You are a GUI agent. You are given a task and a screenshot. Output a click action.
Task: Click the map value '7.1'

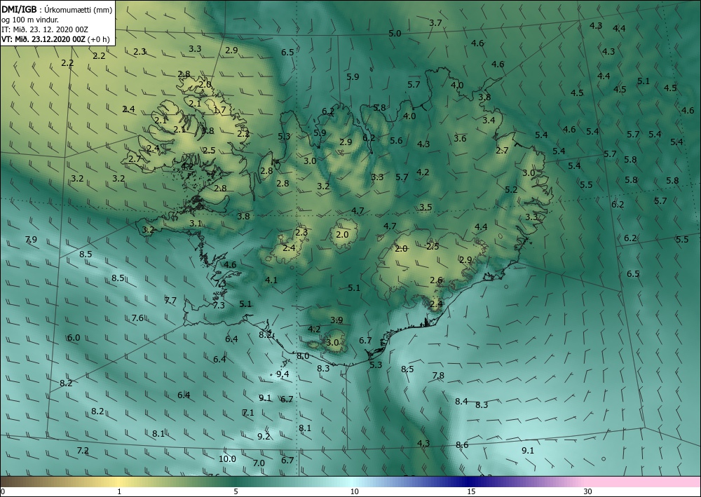click(x=248, y=412)
